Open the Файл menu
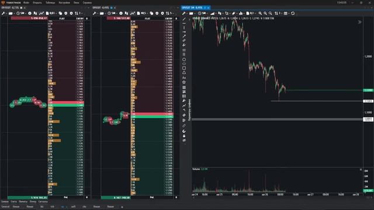The width and height of the screenshot is (374, 210). tap(26, 2)
